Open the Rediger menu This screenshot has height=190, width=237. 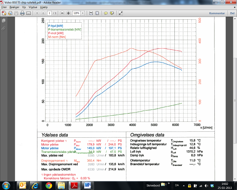click(x=14, y=7)
